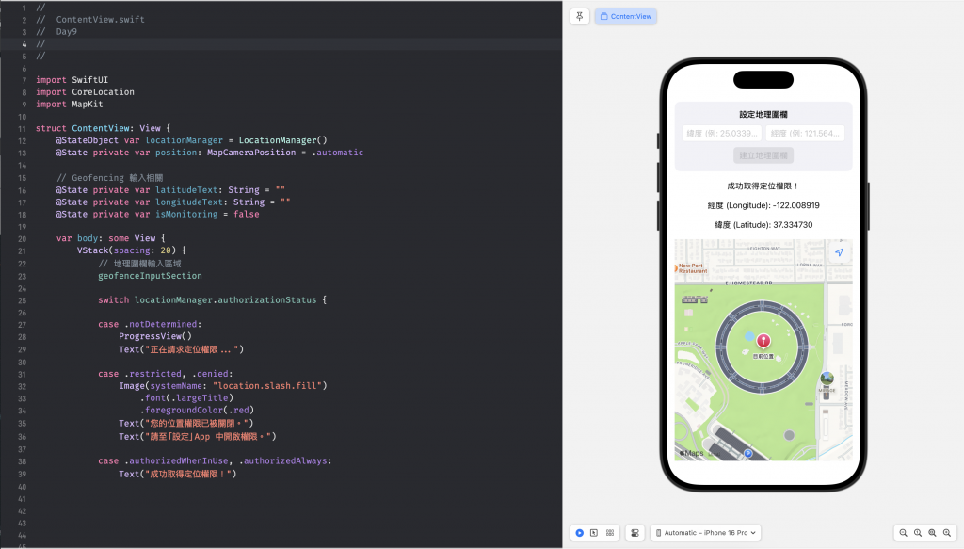The image size is (964, 549).
Task: Click 'isMonitoring' variable declaration
Action: click(186, 214)
